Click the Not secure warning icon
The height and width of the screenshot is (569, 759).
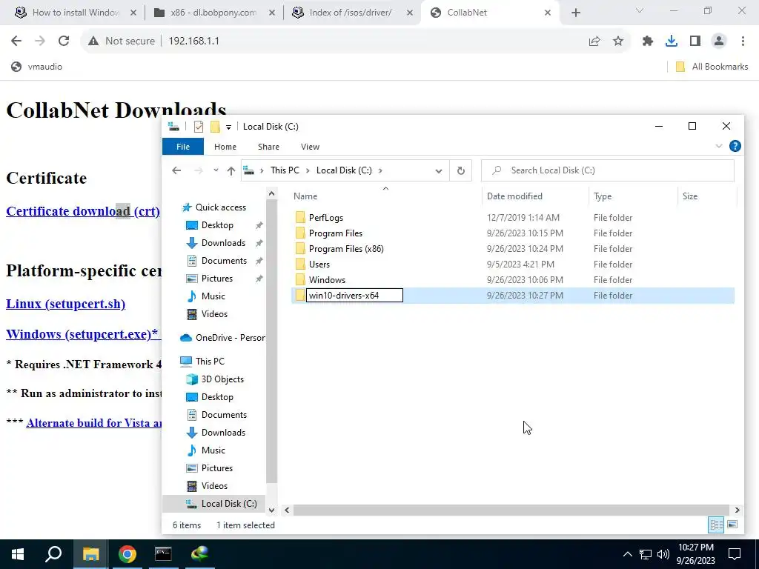(93, 41)
